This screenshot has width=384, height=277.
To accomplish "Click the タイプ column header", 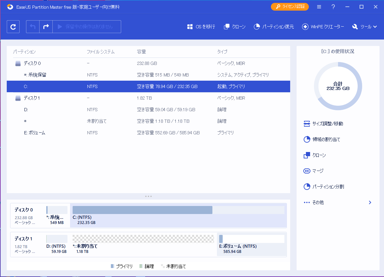I will (x=222, y=52).
